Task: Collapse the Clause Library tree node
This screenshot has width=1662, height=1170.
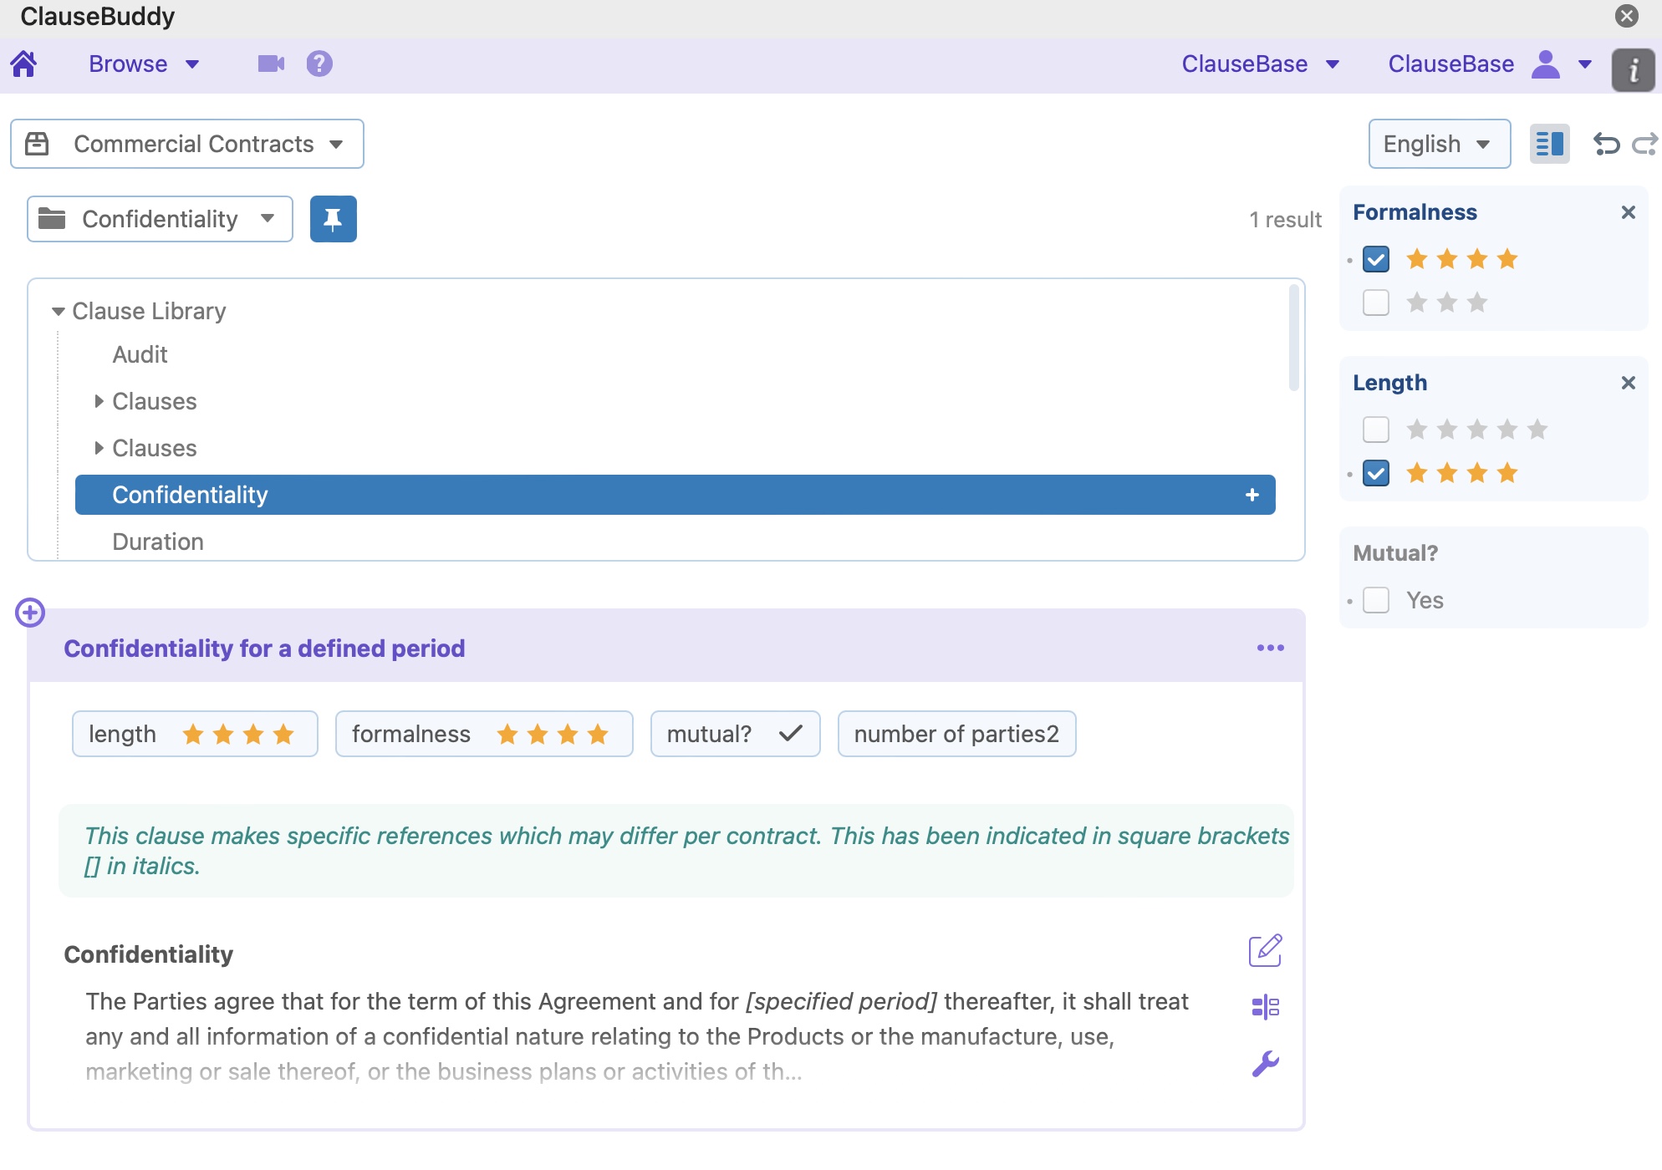Action: point(58,311)
